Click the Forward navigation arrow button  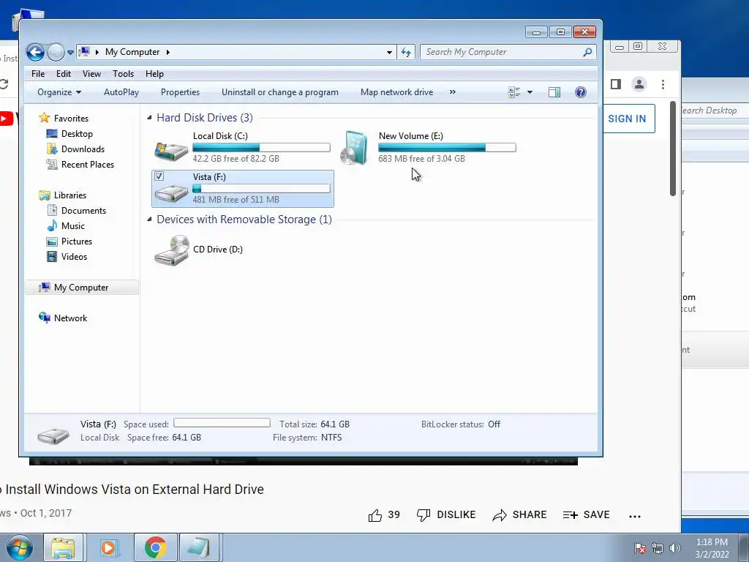[x=56, y=52]
